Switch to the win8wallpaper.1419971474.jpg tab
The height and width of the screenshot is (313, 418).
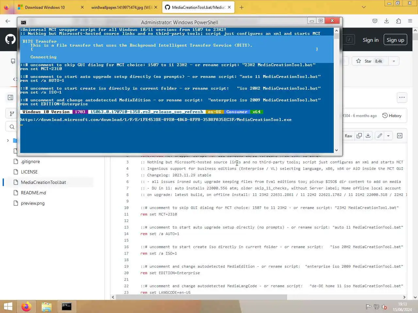click(121, 7)
